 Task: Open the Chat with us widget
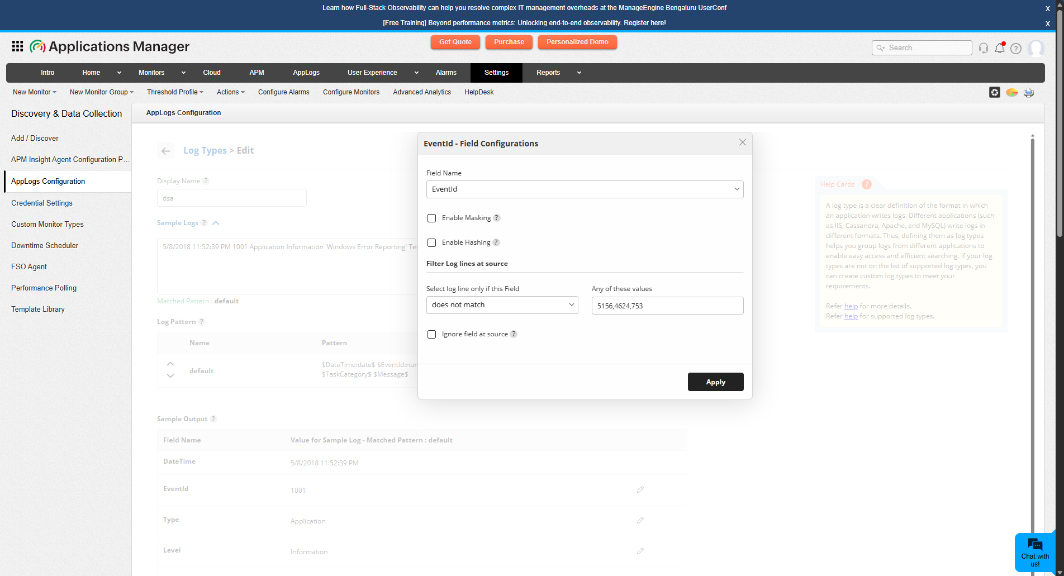point(1035,552)
